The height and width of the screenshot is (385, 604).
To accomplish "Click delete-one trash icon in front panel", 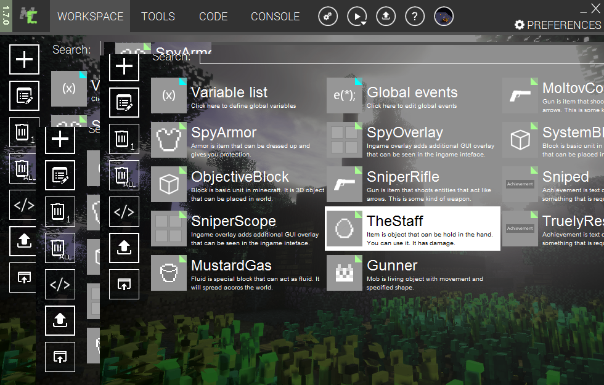I will [x=124, y=139].
